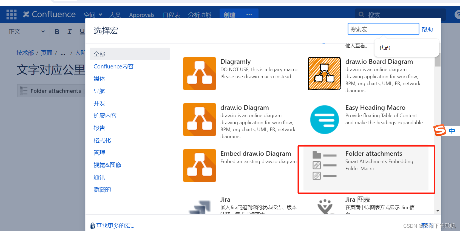Viewport: 460px width, 231px height.
Task: Select the 报告 macro category
Action: (99, 128)
